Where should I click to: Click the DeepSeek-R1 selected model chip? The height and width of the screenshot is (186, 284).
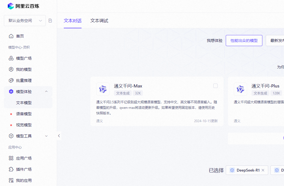(247, 170)
